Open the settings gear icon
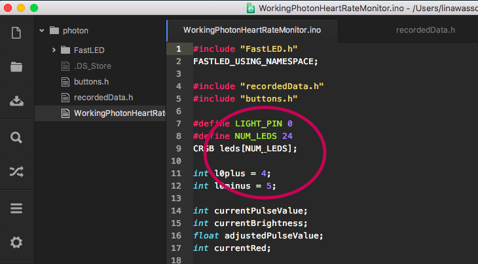The width and height of the screenshot is (478, 264). [x=16, y=242]
